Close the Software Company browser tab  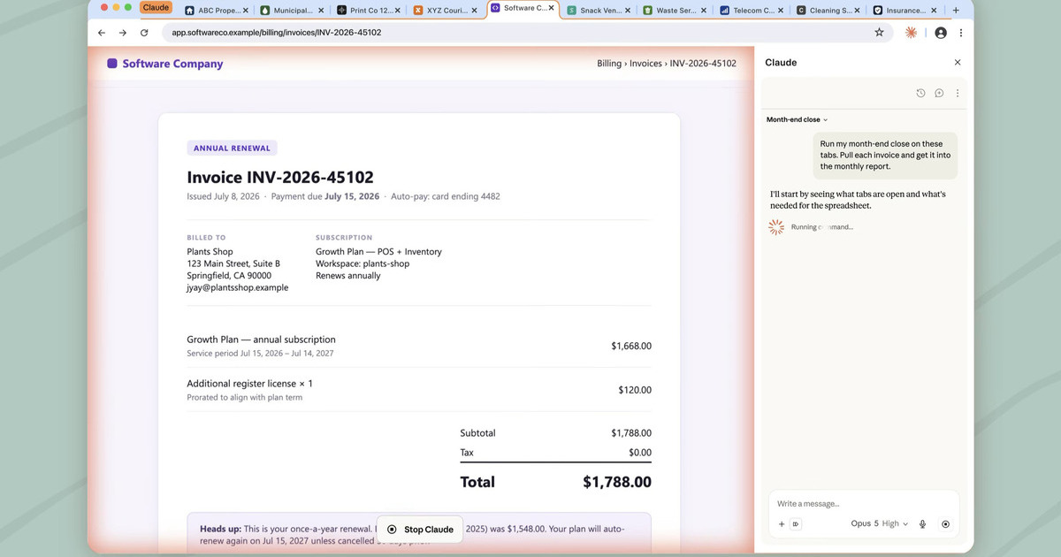[x=552, y=8]
